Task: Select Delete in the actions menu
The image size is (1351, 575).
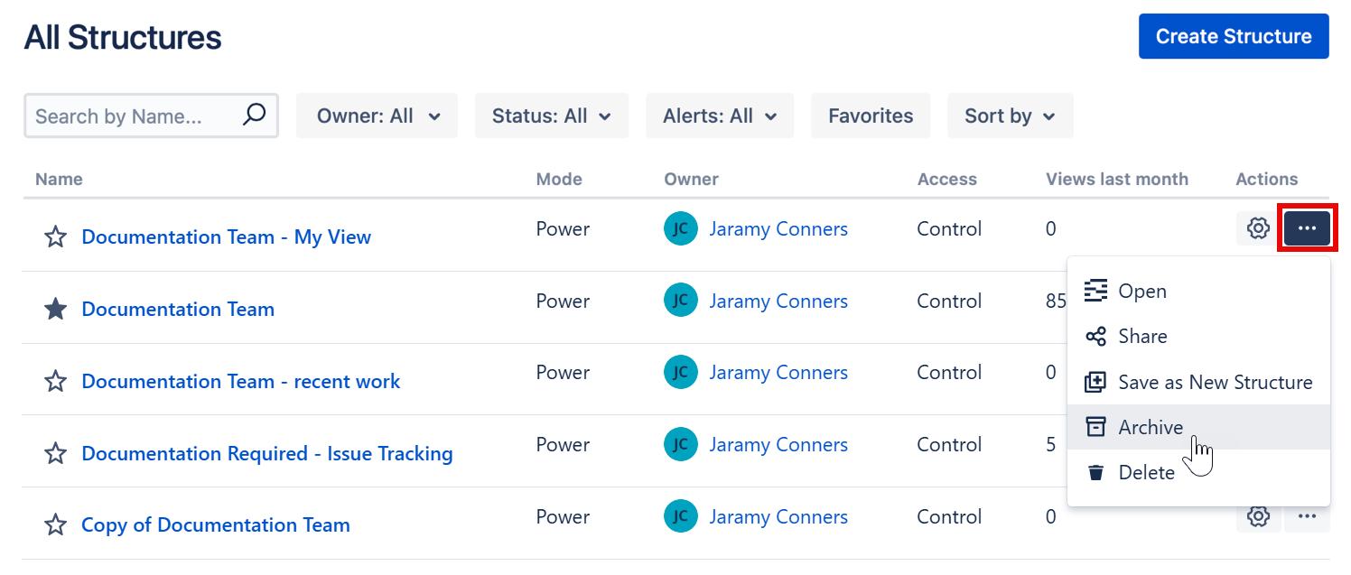Action: click(1146, 473)
